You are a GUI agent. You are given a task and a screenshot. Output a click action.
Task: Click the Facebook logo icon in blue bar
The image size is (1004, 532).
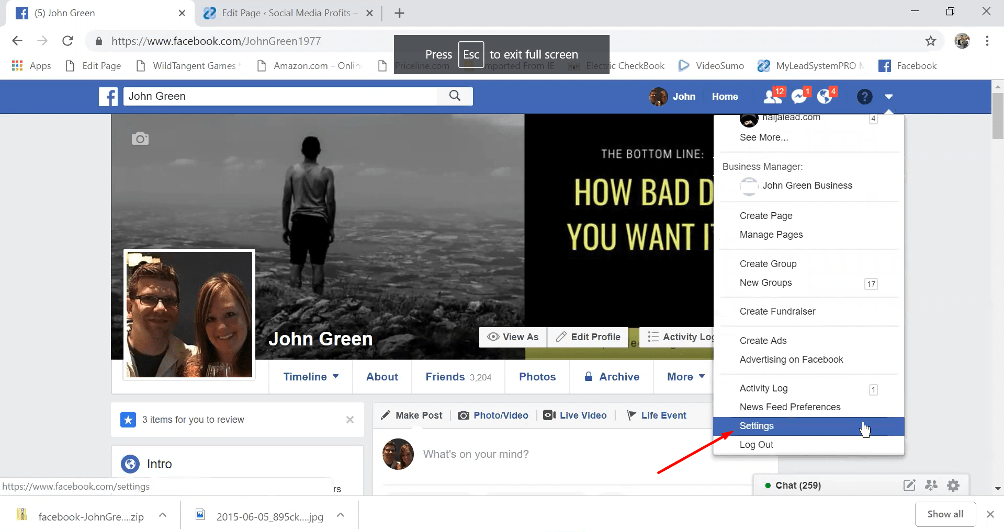[108, 96]
